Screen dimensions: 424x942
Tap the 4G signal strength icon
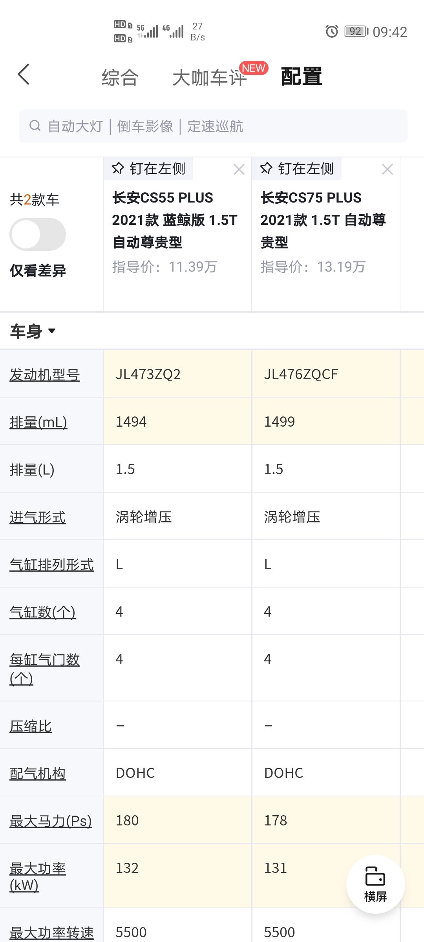[x=173, y=31]
